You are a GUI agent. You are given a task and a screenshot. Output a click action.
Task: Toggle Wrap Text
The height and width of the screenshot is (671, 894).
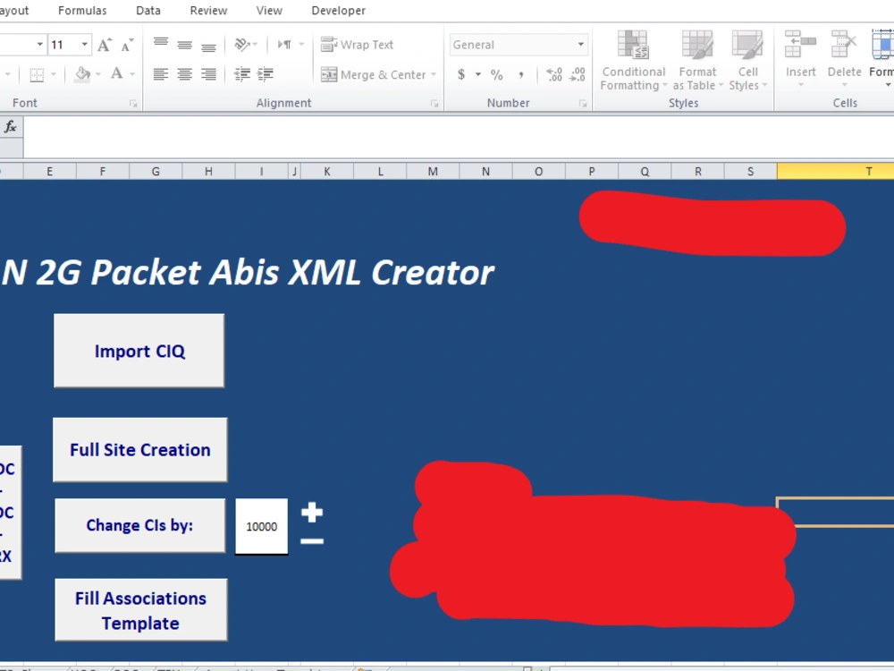(357, 45)
